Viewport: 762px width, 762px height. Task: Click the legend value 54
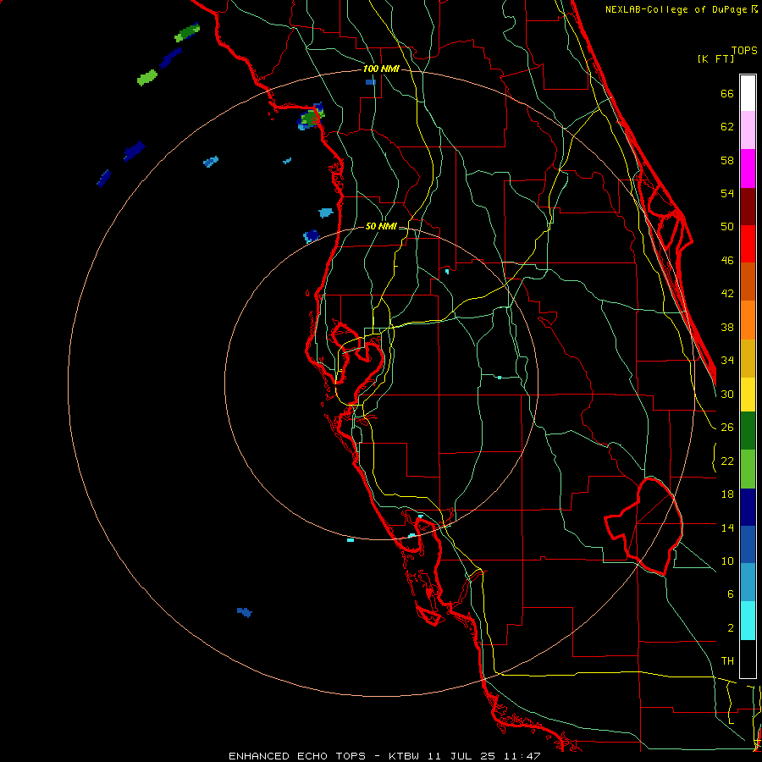point(727,193)
